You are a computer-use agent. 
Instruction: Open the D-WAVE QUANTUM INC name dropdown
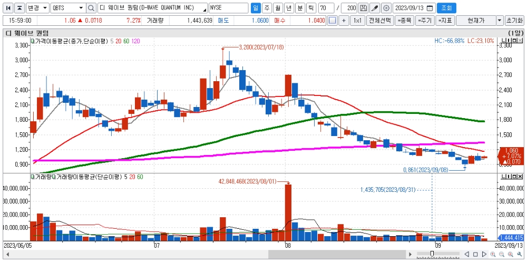(204, 9)
